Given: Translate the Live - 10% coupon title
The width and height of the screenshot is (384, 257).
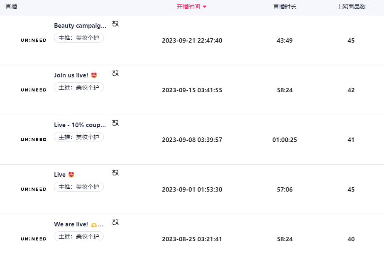Looking at the screenshot, I should point(115,123).
